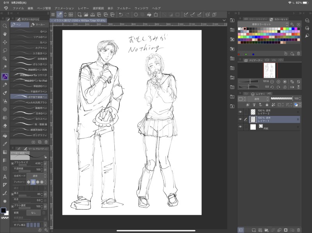Open the フィルター menu
This screenshot has width=312, height=233.
pos(124,8)
